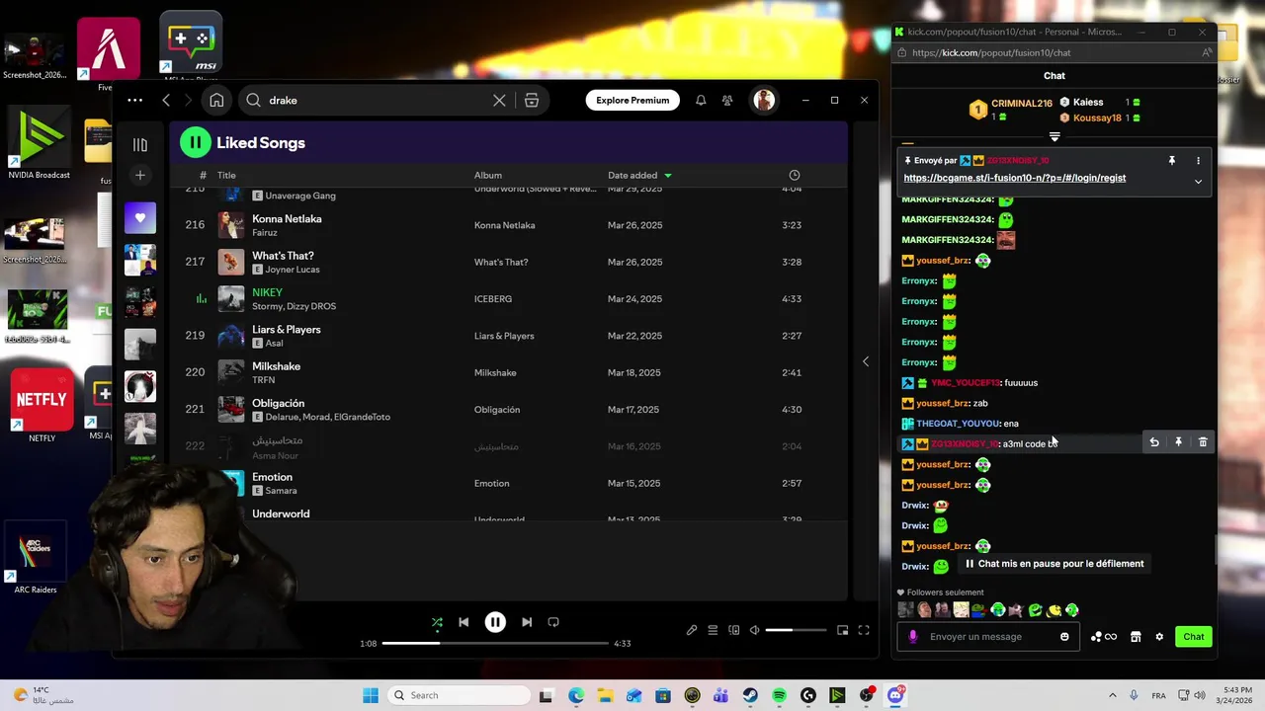Go forward in Spotify navigation
Screen dimensions: 1265x711
[x=190, y=100]
